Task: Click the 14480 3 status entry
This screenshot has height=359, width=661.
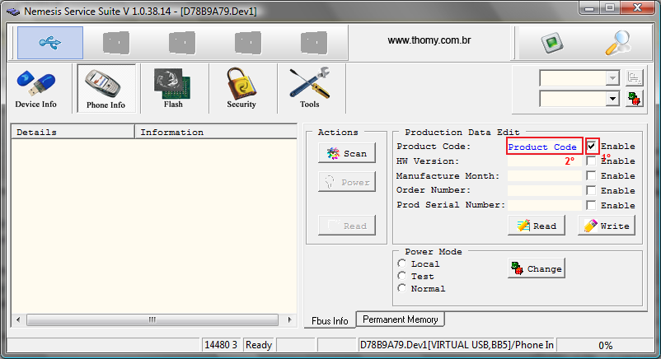Action: pyautogui.click(x=221, y=345)
